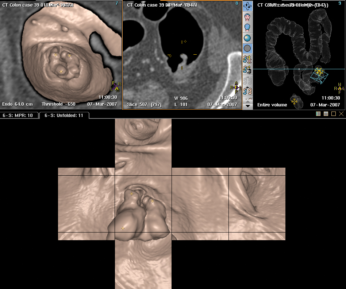Click the W 986 window width value
The height and width of the screenshot is (289, 346).
[181, 98]
